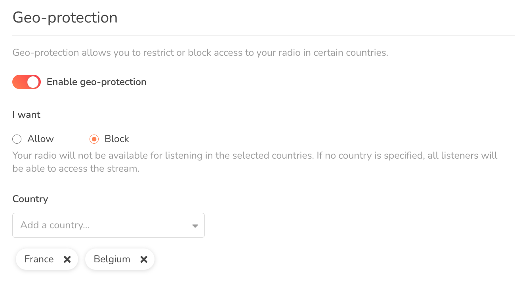This screenshot has height=292, width=515.
Task: Click the Belgium chip's label text
Action: pos(112,259)
